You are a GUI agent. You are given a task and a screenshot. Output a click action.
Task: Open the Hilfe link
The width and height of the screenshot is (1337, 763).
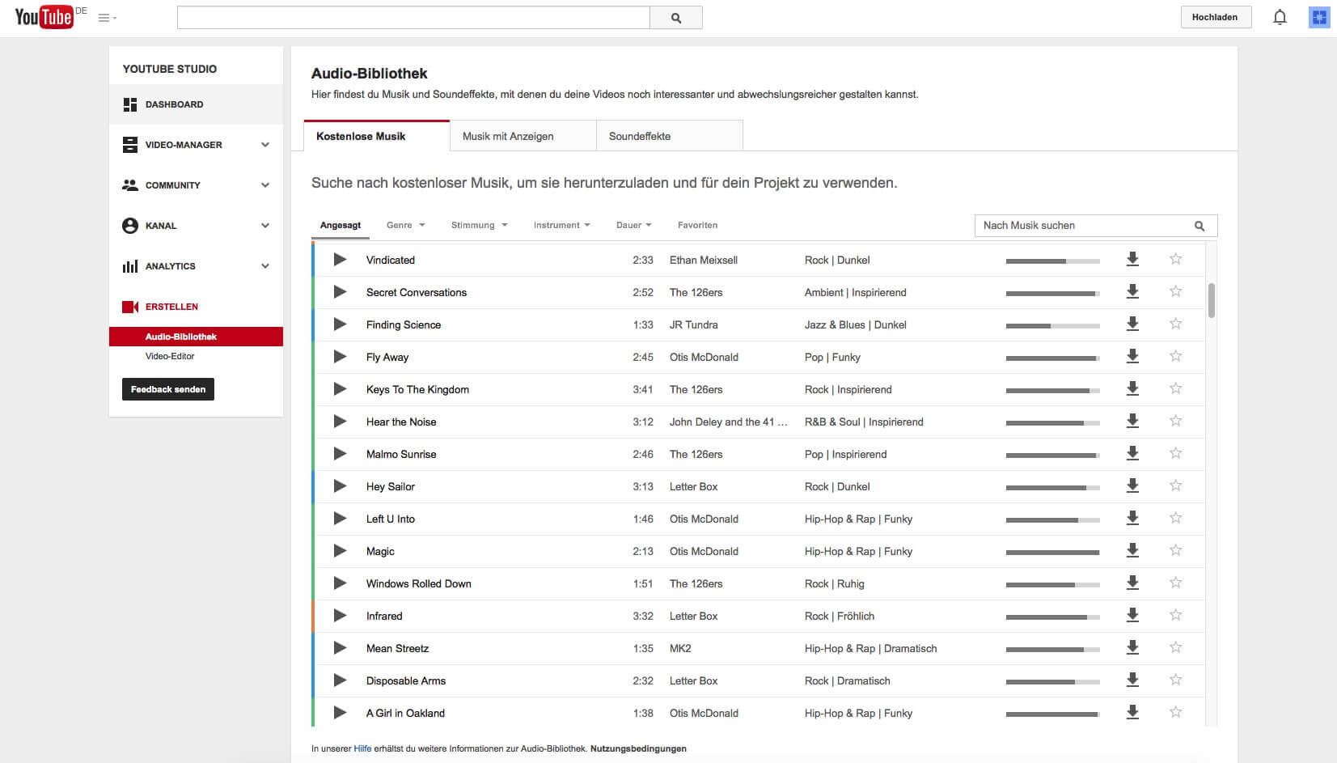tap(362, 748)
